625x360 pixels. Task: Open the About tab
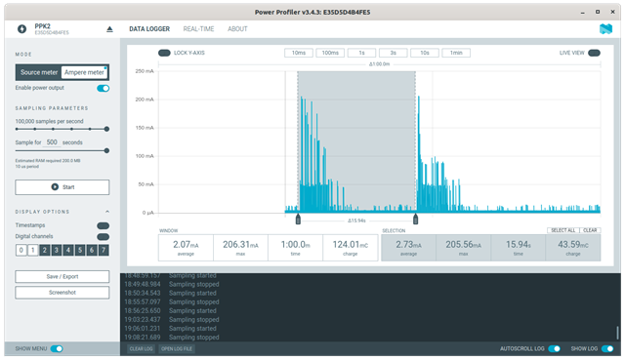pos(237,29)
